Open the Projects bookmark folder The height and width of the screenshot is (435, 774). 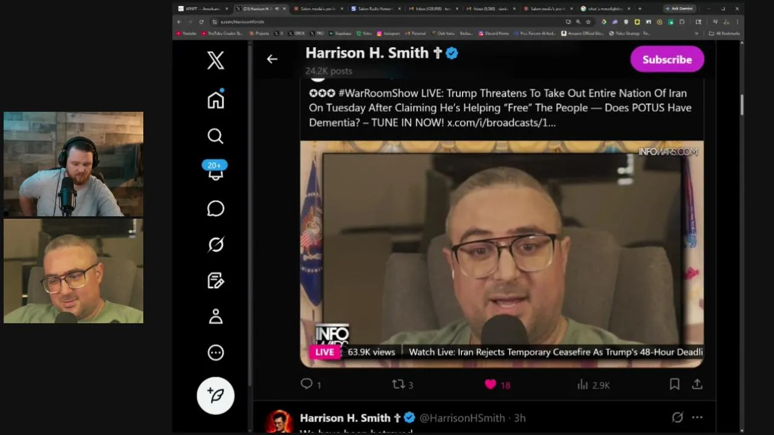(259, 33)
